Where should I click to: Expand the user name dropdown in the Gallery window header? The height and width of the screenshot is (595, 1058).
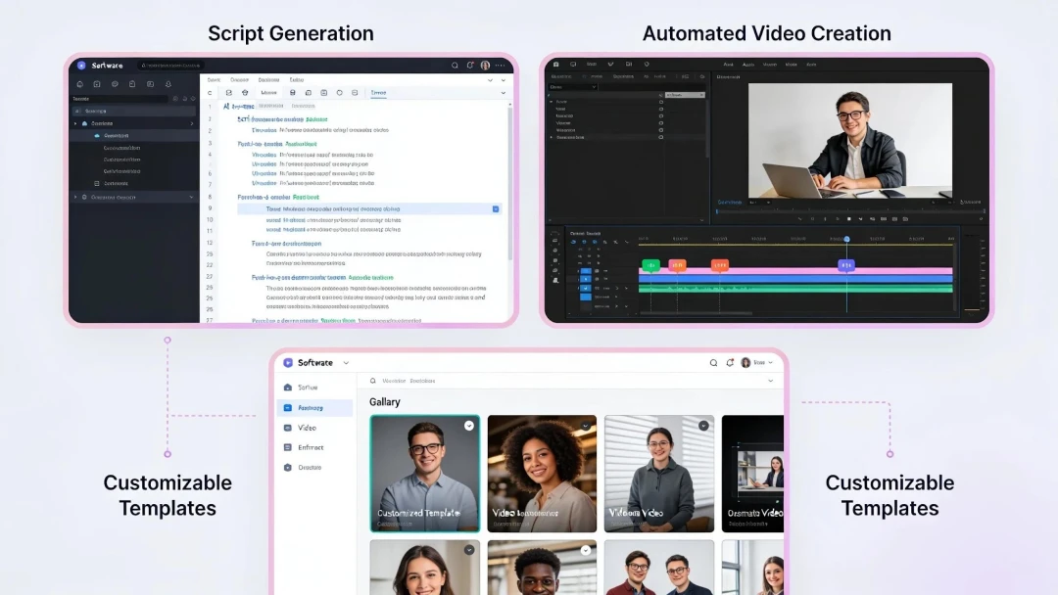[x=771, y=362]
